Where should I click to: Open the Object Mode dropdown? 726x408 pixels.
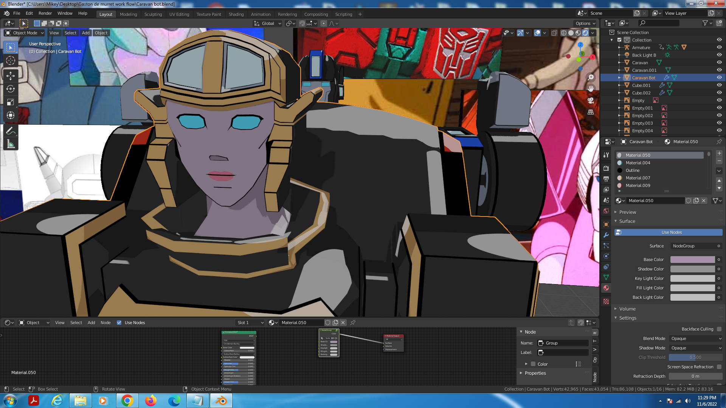(25, 33)
